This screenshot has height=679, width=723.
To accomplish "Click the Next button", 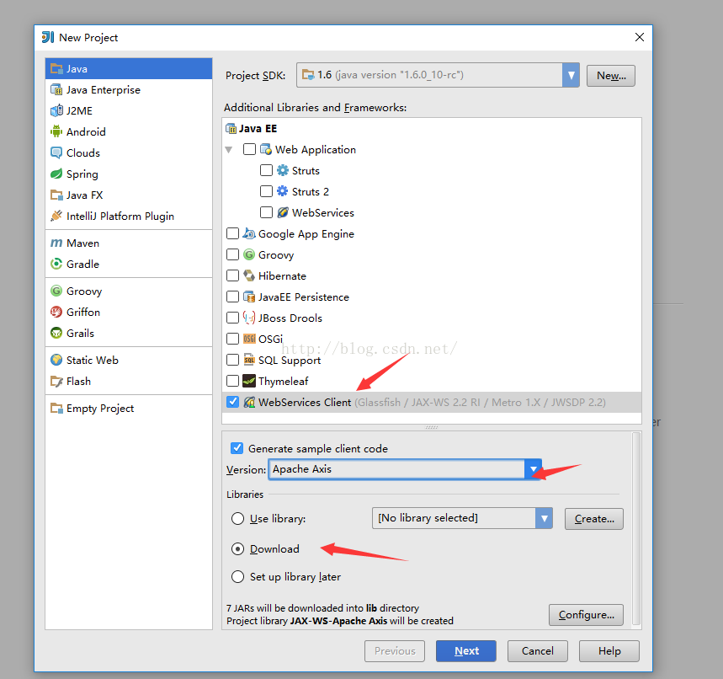I will (x=466, y=651).
